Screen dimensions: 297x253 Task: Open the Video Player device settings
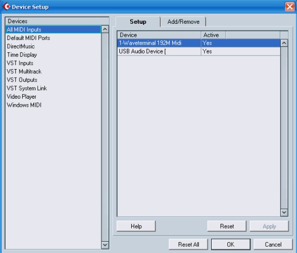[x=22, y=97]
